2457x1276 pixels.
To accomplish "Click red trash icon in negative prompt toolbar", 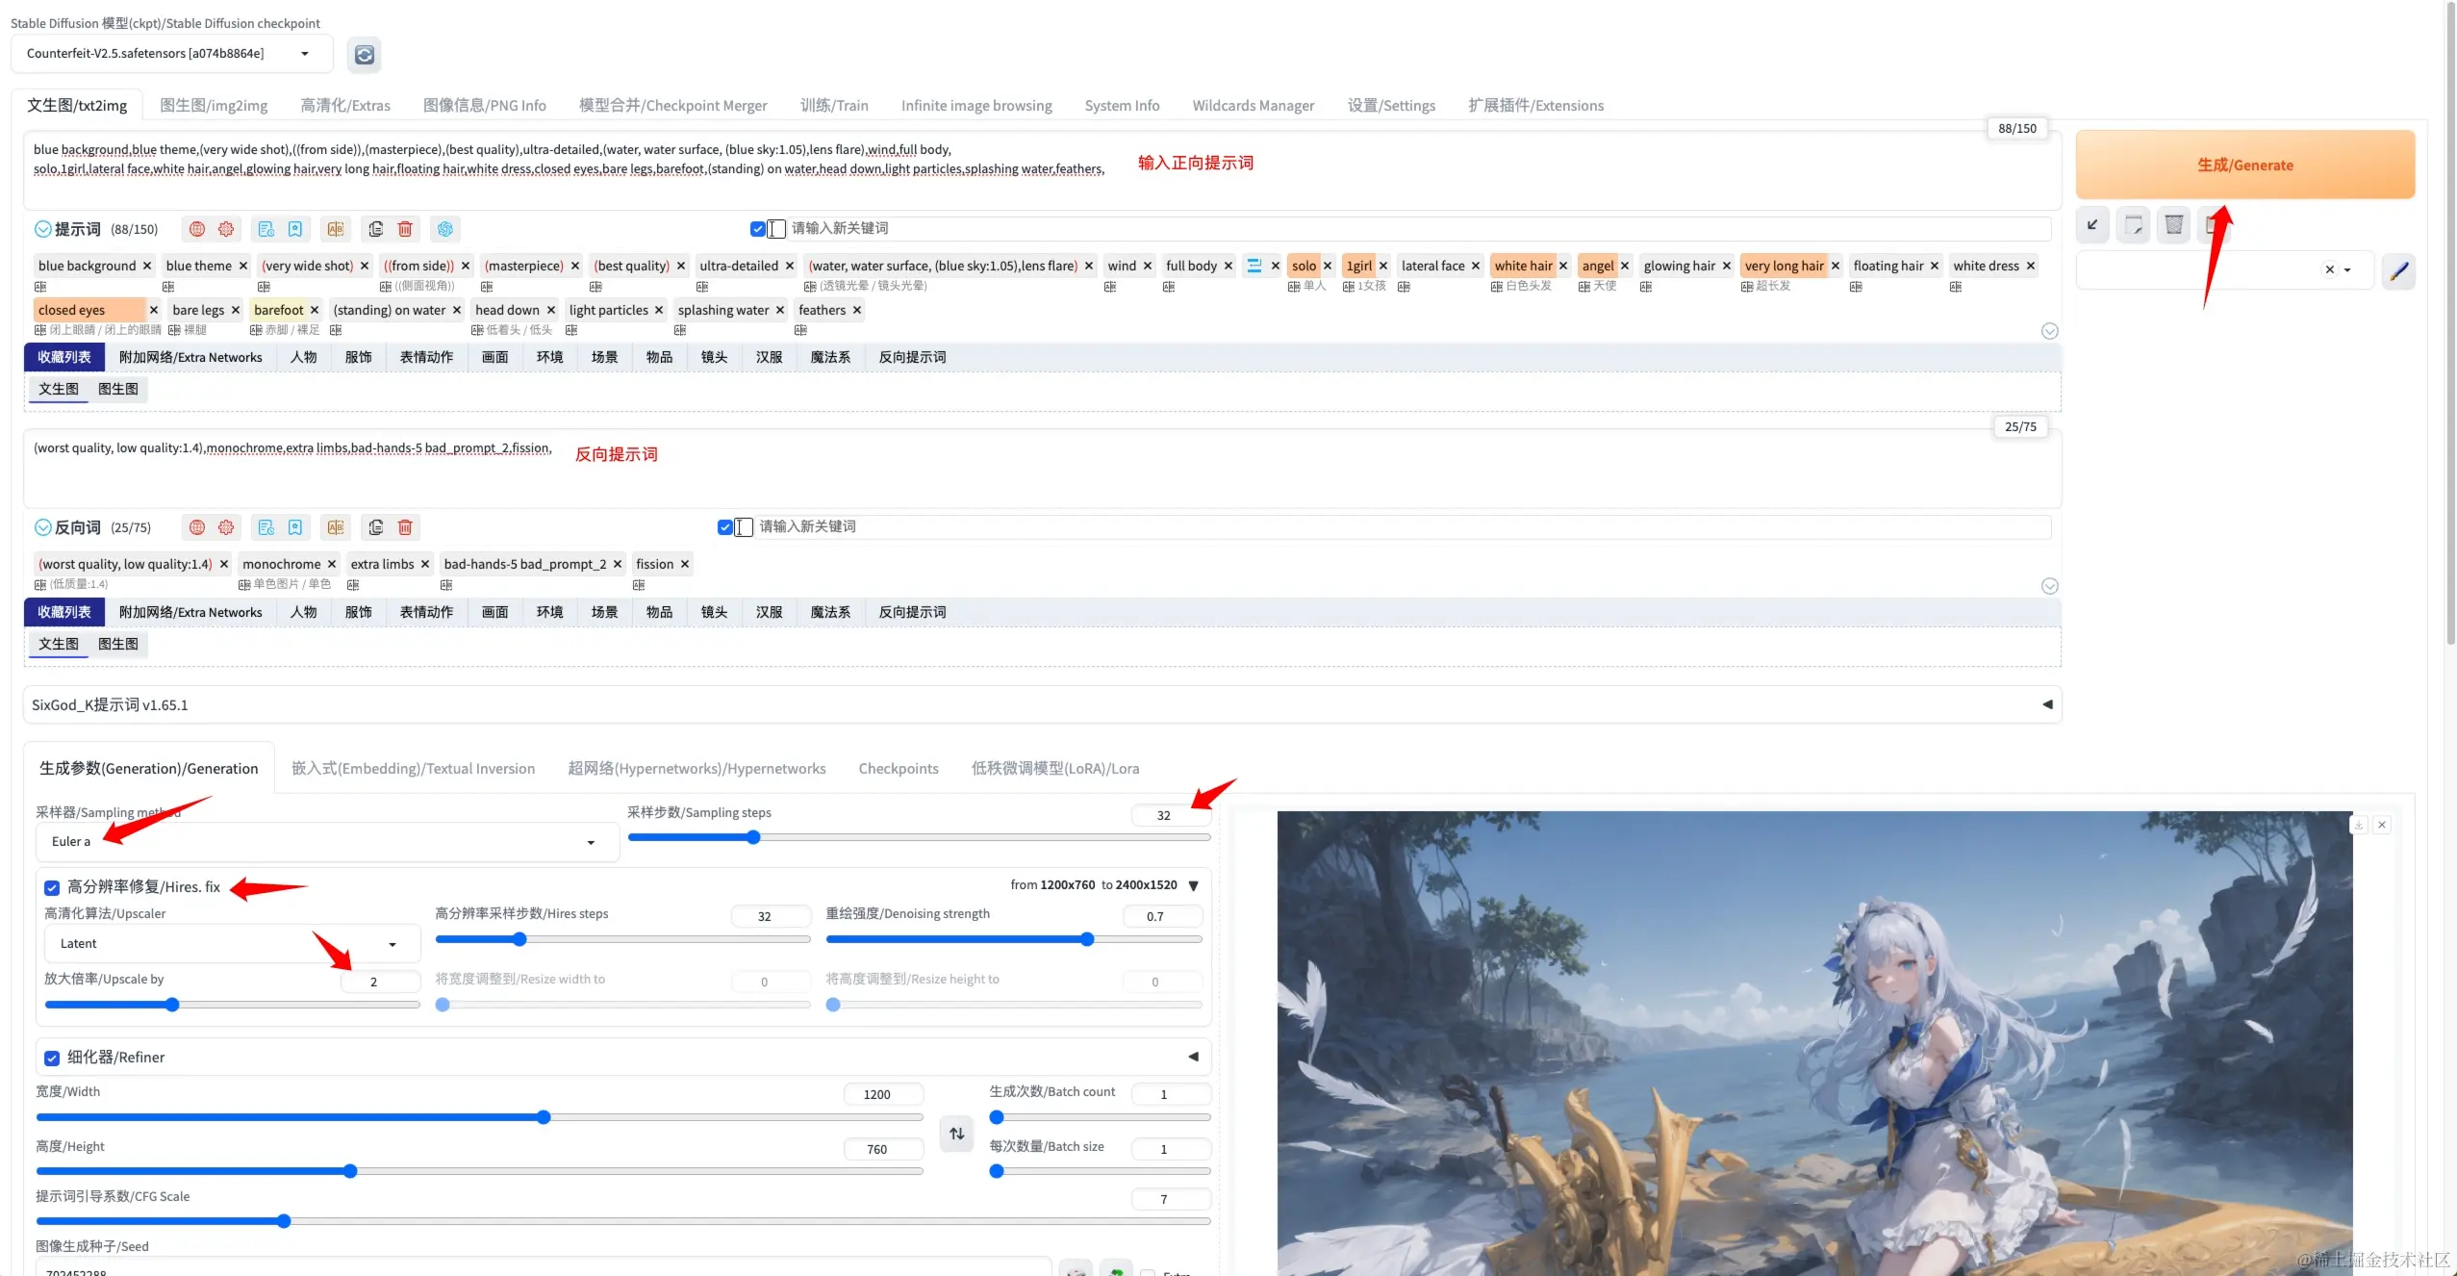I will coord(405,527).
